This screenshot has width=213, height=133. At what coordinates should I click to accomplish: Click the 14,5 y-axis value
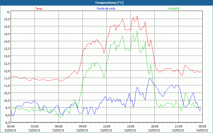point(7,34)
